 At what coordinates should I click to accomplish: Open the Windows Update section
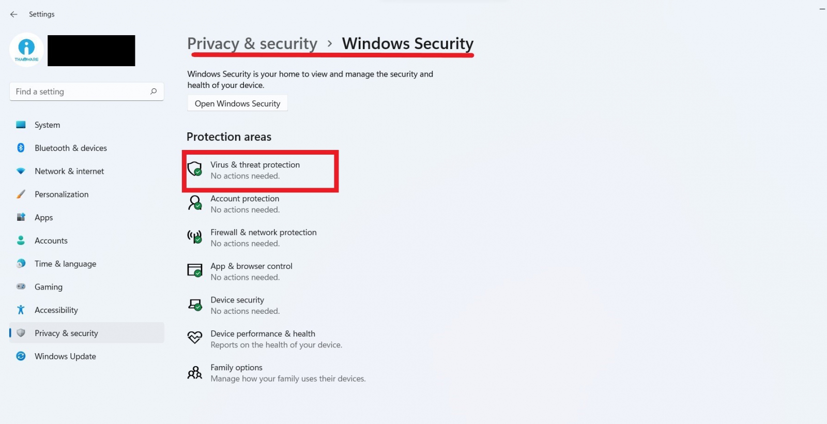click(x=65, y=356)
